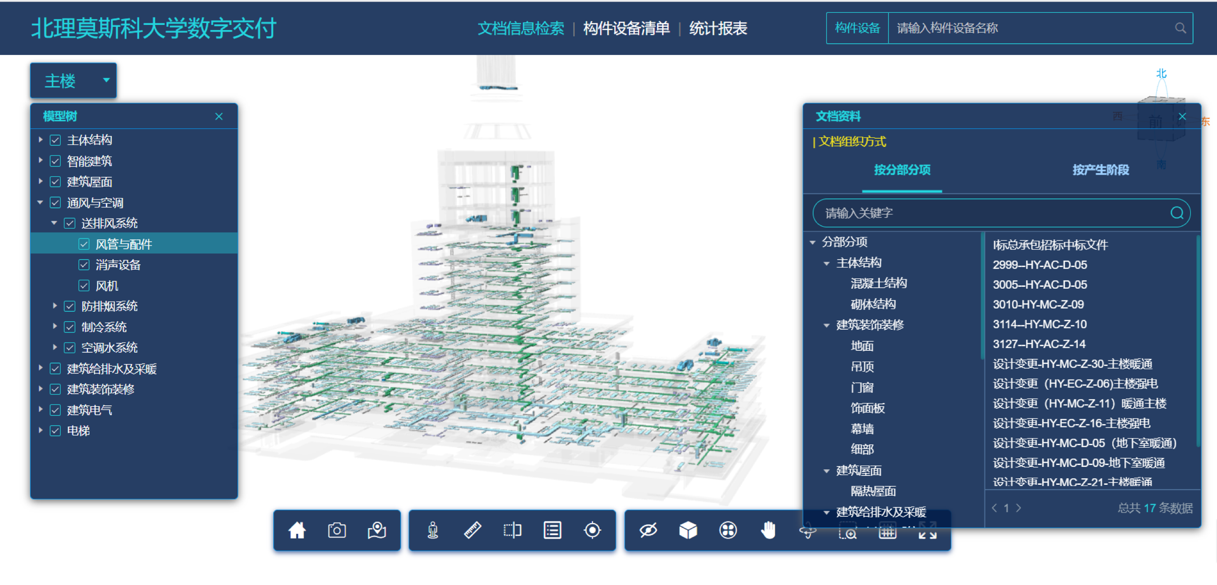Uncheck the 主体结构 checkbox
Viewport: 1217px width, 585px height.
pyautogui.click(x=55, y=140)
